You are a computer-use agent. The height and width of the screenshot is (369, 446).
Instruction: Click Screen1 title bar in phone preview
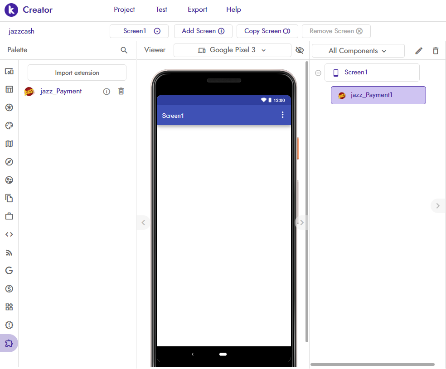click(224, 115)
